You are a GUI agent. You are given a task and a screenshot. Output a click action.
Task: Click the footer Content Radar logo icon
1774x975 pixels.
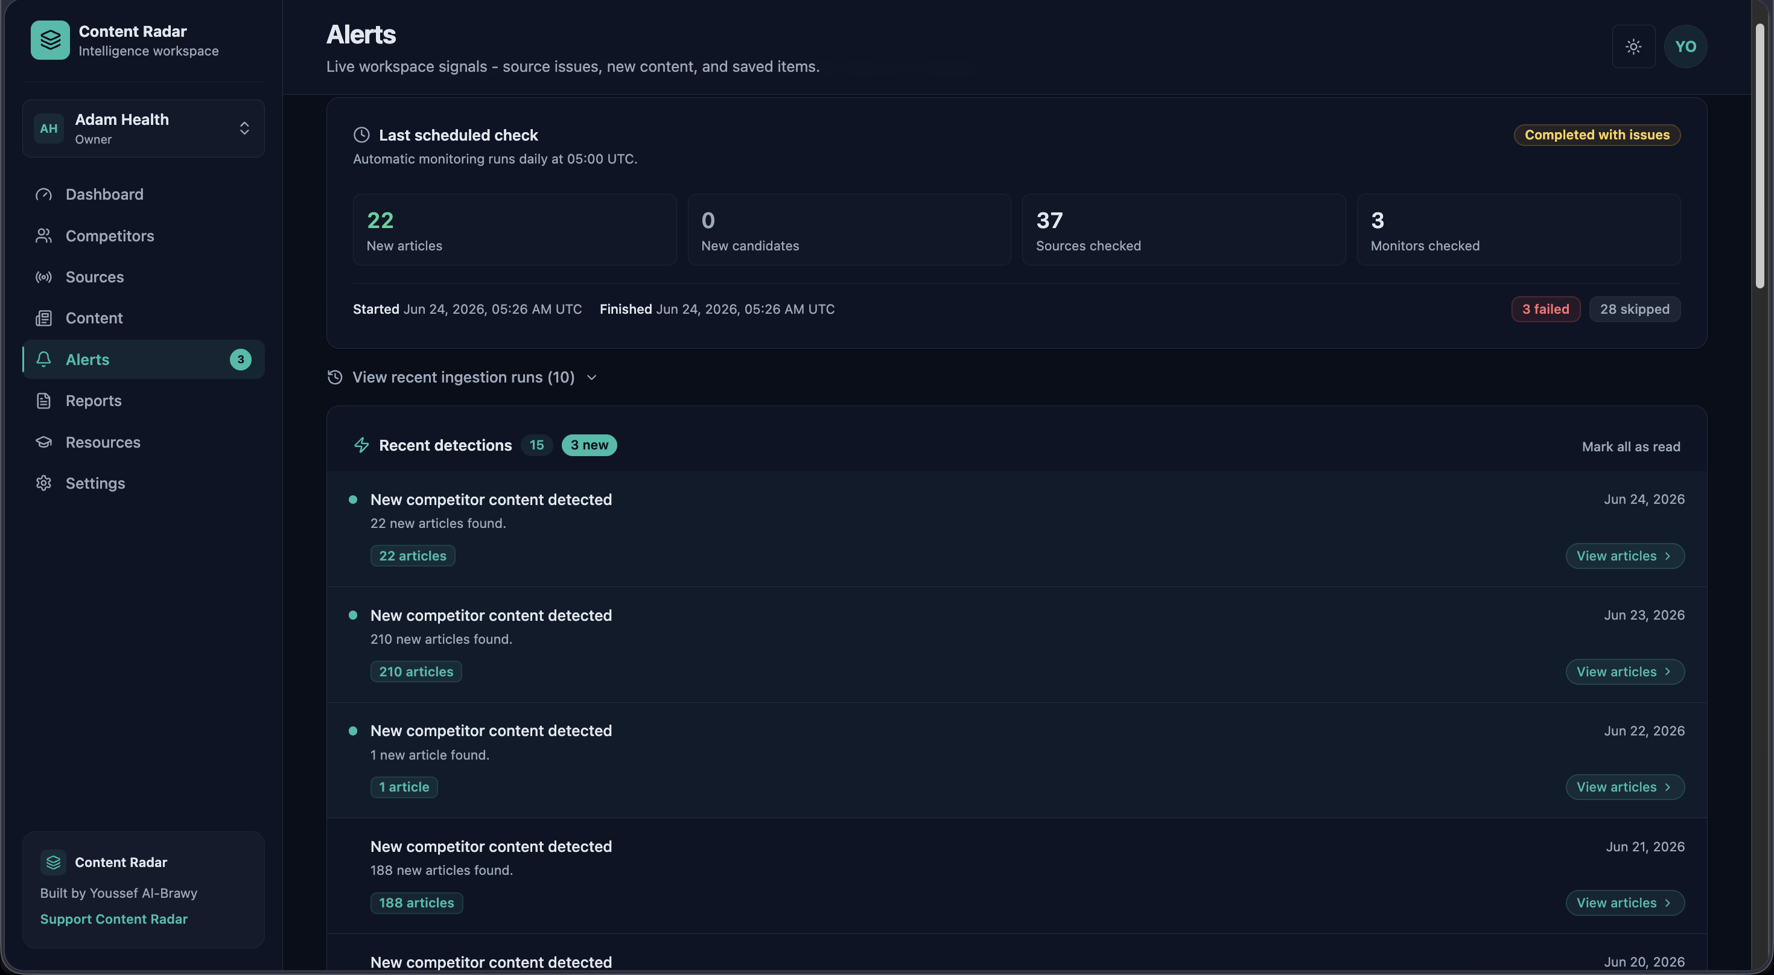[53, 862]
